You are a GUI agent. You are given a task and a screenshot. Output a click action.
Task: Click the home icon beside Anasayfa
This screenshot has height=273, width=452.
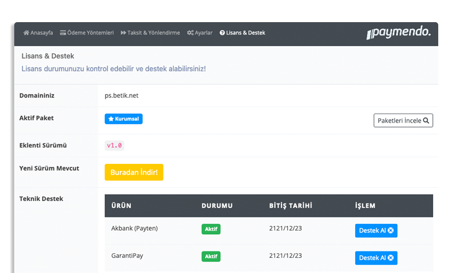(x=26, y=32)
